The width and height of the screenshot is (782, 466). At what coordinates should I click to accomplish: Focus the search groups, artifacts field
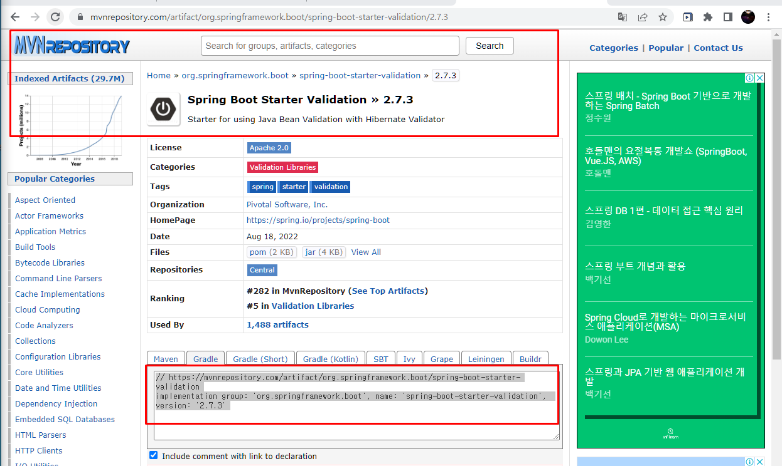[x=330, y=46]
